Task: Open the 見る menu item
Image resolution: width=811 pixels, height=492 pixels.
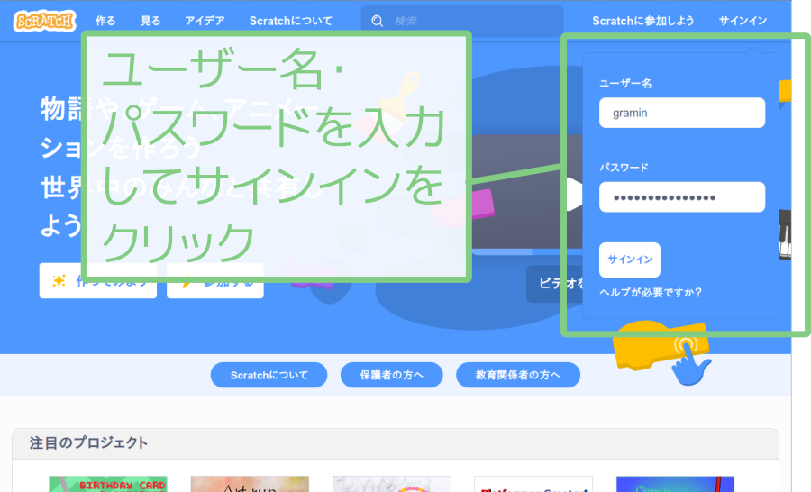Action: (x=150, y=21)
